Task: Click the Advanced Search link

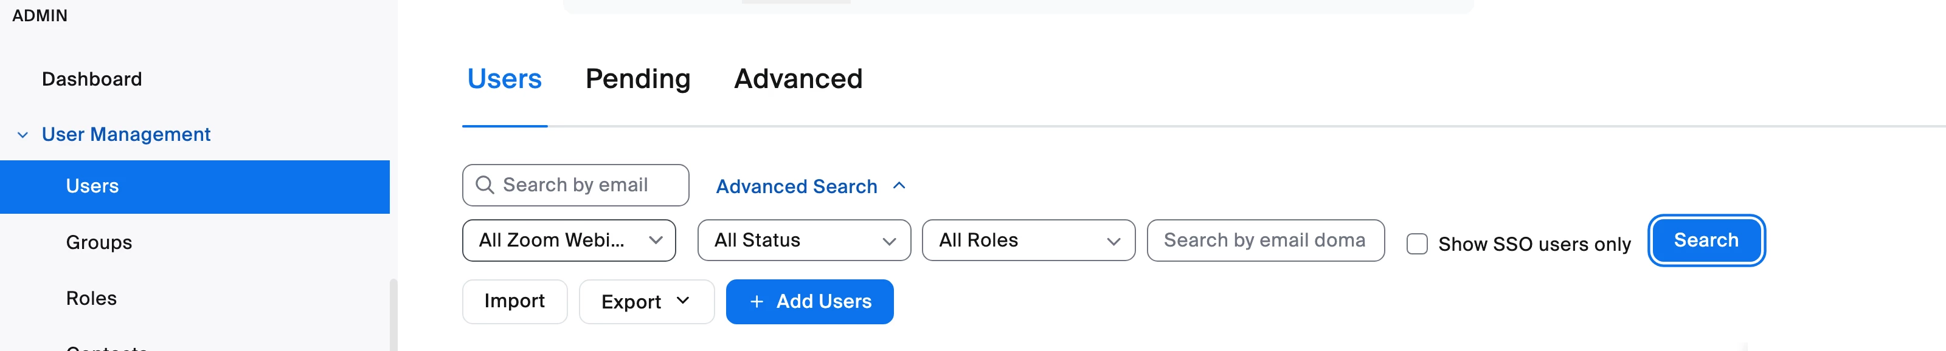Action: [x=796, y=186]
